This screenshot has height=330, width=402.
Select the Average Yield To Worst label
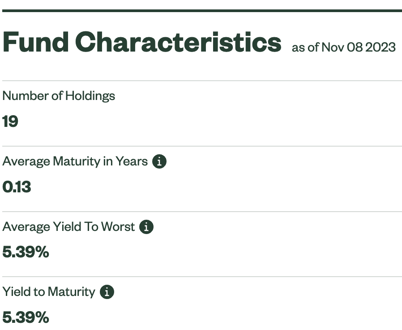click(68, 227)
